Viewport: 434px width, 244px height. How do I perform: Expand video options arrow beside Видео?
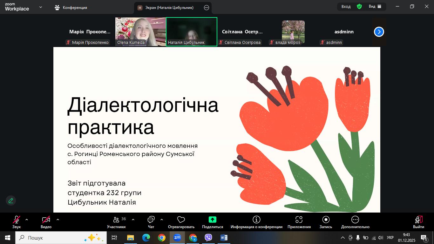pos(58,220)
